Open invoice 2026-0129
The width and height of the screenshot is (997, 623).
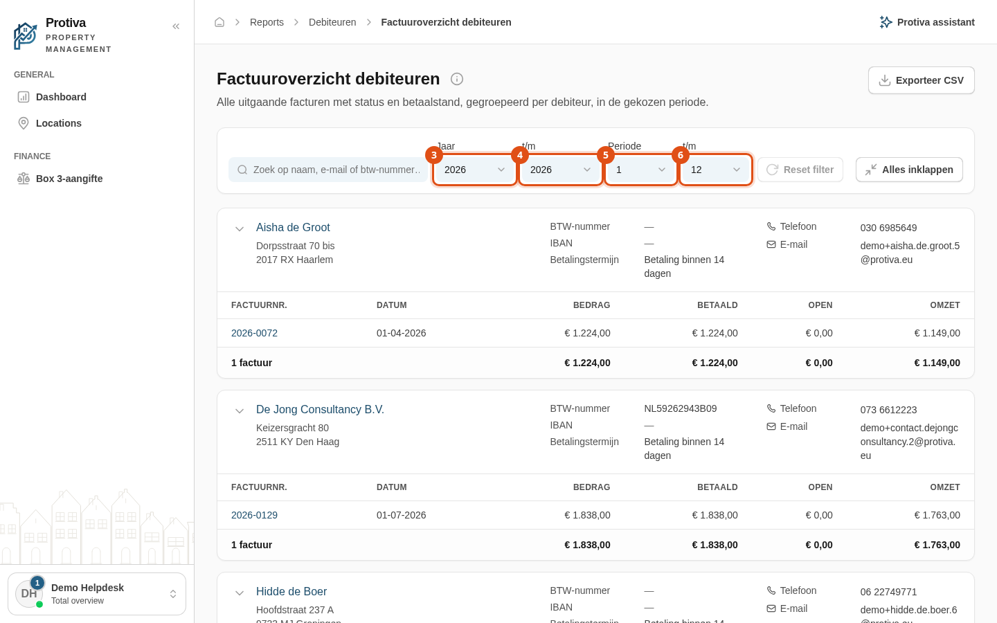[254, 515]
